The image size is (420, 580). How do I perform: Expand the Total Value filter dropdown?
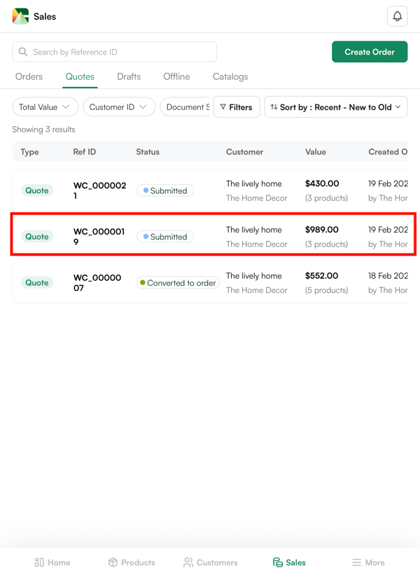(45, 107)
